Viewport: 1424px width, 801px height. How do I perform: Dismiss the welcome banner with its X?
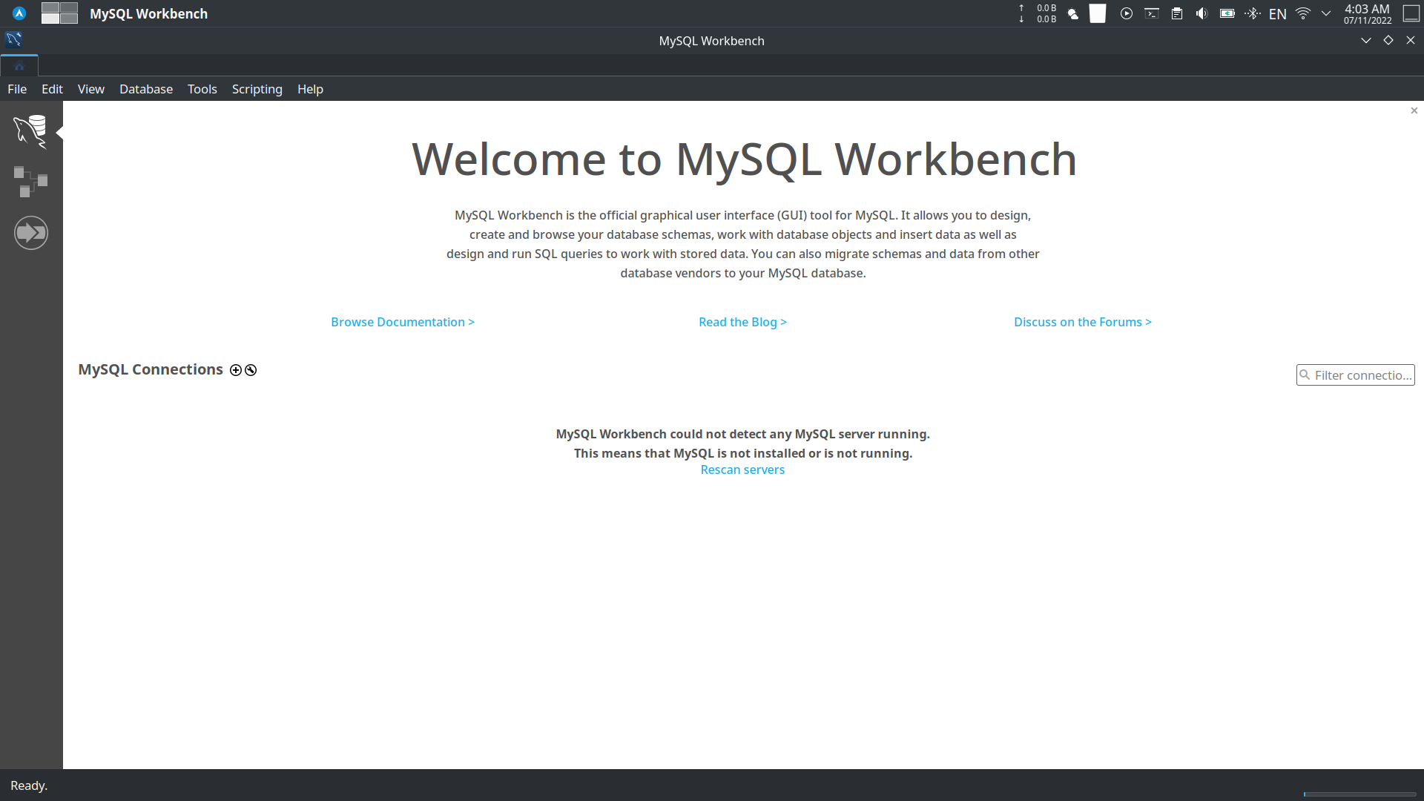1414,110
